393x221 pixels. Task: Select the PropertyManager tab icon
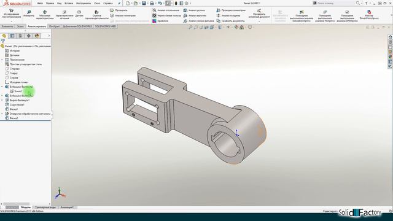[12, 36]
